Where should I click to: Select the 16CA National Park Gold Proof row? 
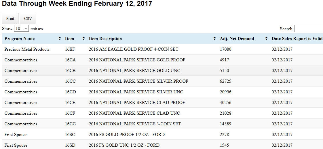163,60
